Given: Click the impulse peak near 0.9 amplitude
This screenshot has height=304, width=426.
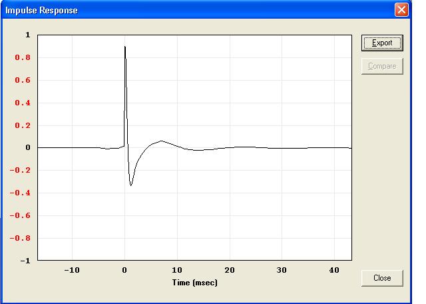Looking at the screenshot, I should 125,47.
